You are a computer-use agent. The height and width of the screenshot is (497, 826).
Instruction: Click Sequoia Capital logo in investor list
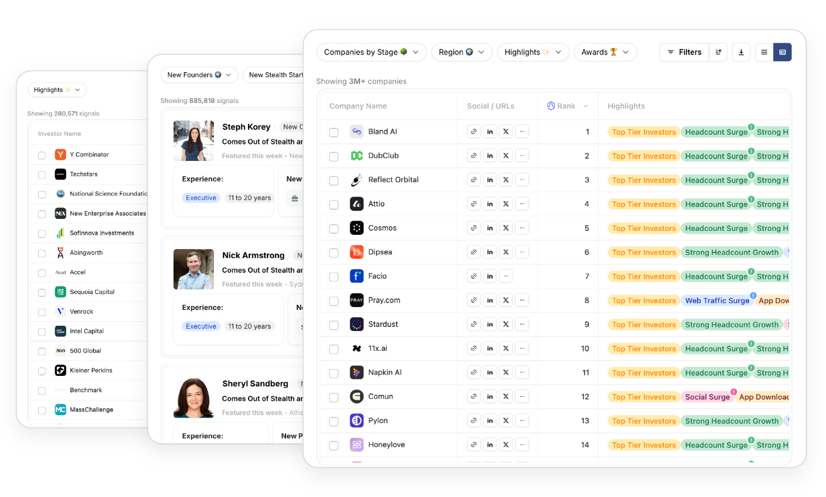point(60,292)
